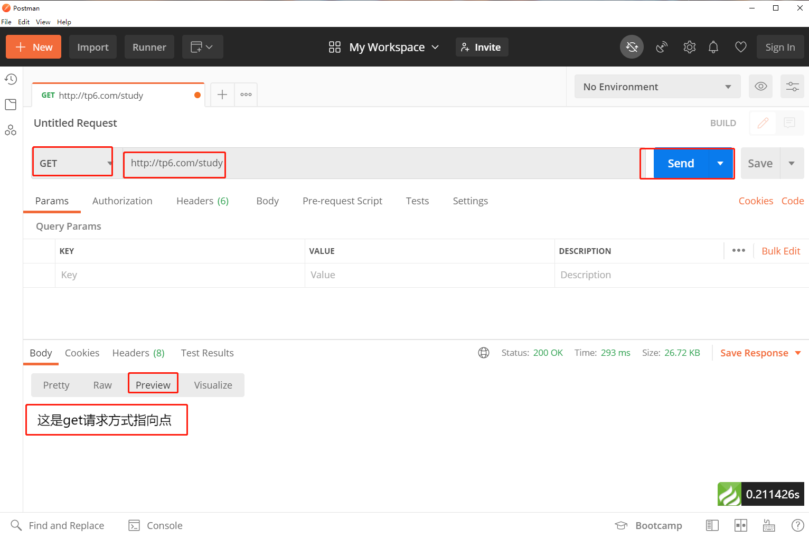This screenshot has height=538, width=809.
Task: Click the query params three-dots options
Action: (x=739, y=250)
